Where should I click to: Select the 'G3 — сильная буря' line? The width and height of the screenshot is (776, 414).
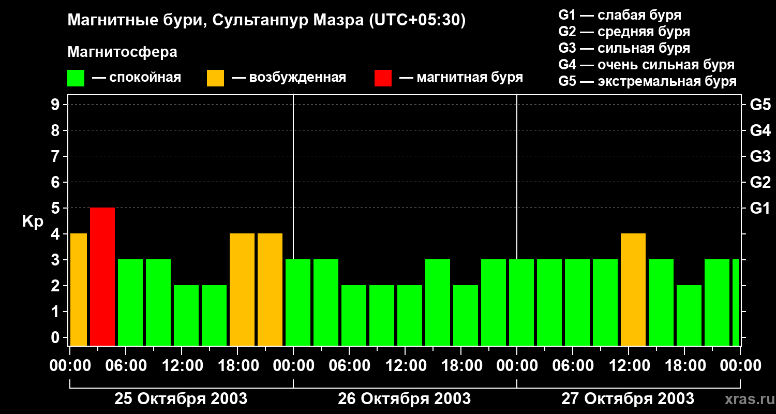624,48
